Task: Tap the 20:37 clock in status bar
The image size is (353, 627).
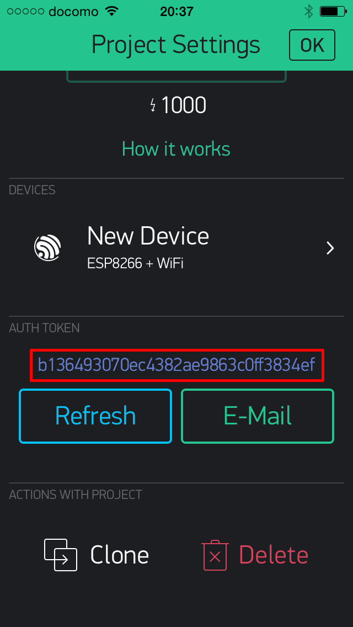Action: pyautogui.click(x=176, y=12)
